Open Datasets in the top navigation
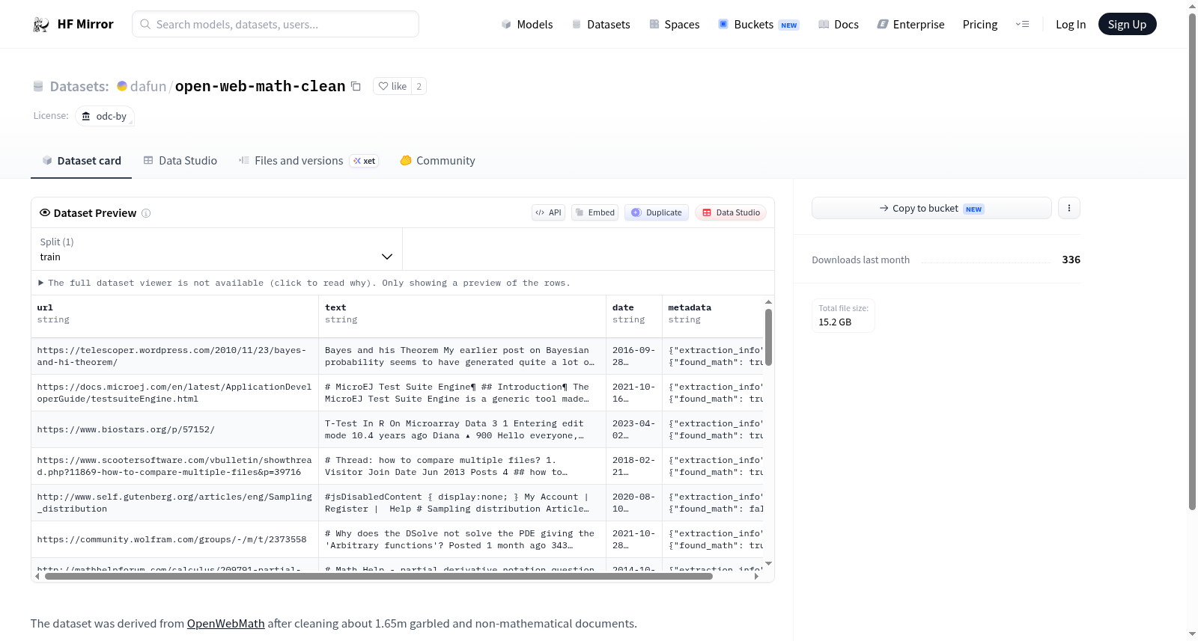1198x641 pixels. [601, 25]
